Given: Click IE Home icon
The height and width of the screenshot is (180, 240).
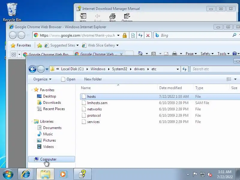Looking at the screenshot, I should coord(140,53).
